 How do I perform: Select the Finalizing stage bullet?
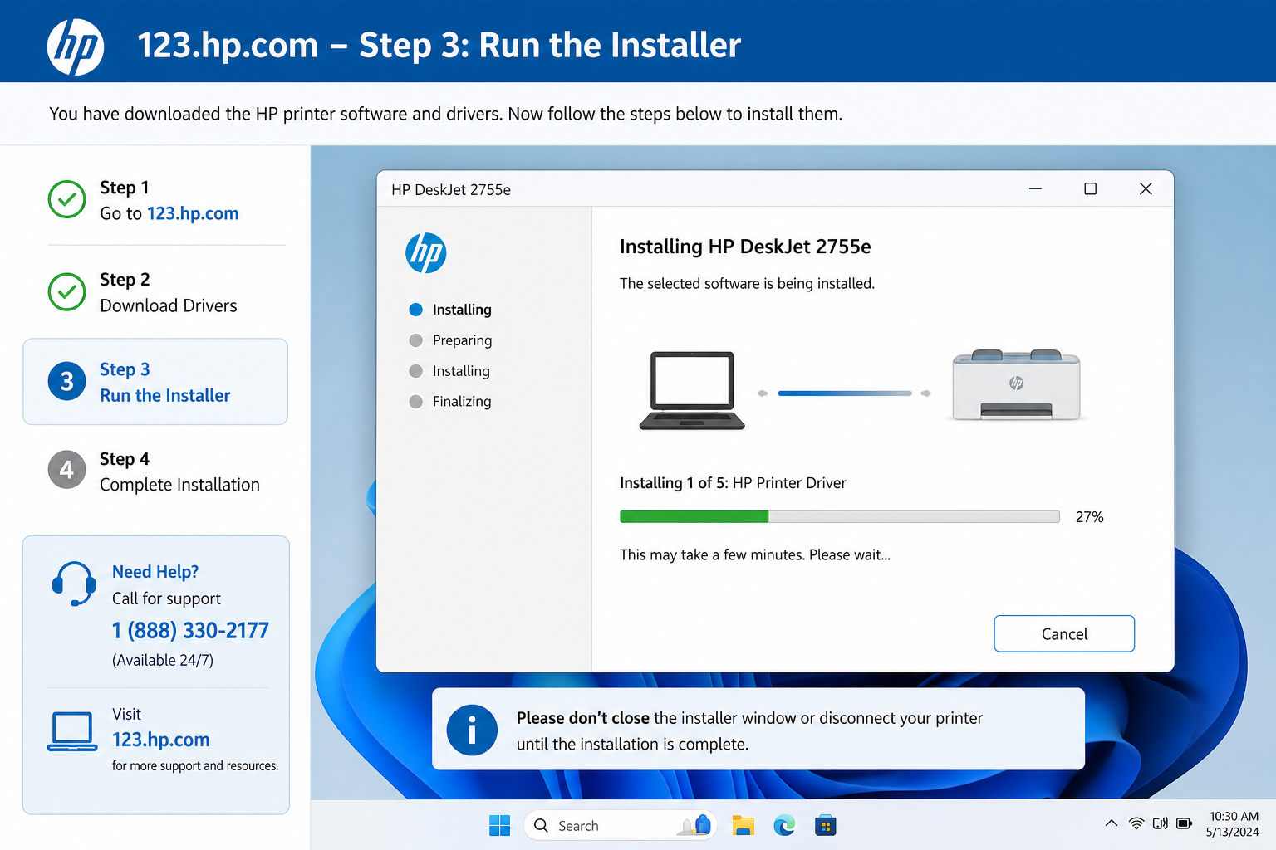[x=416, y=402]
